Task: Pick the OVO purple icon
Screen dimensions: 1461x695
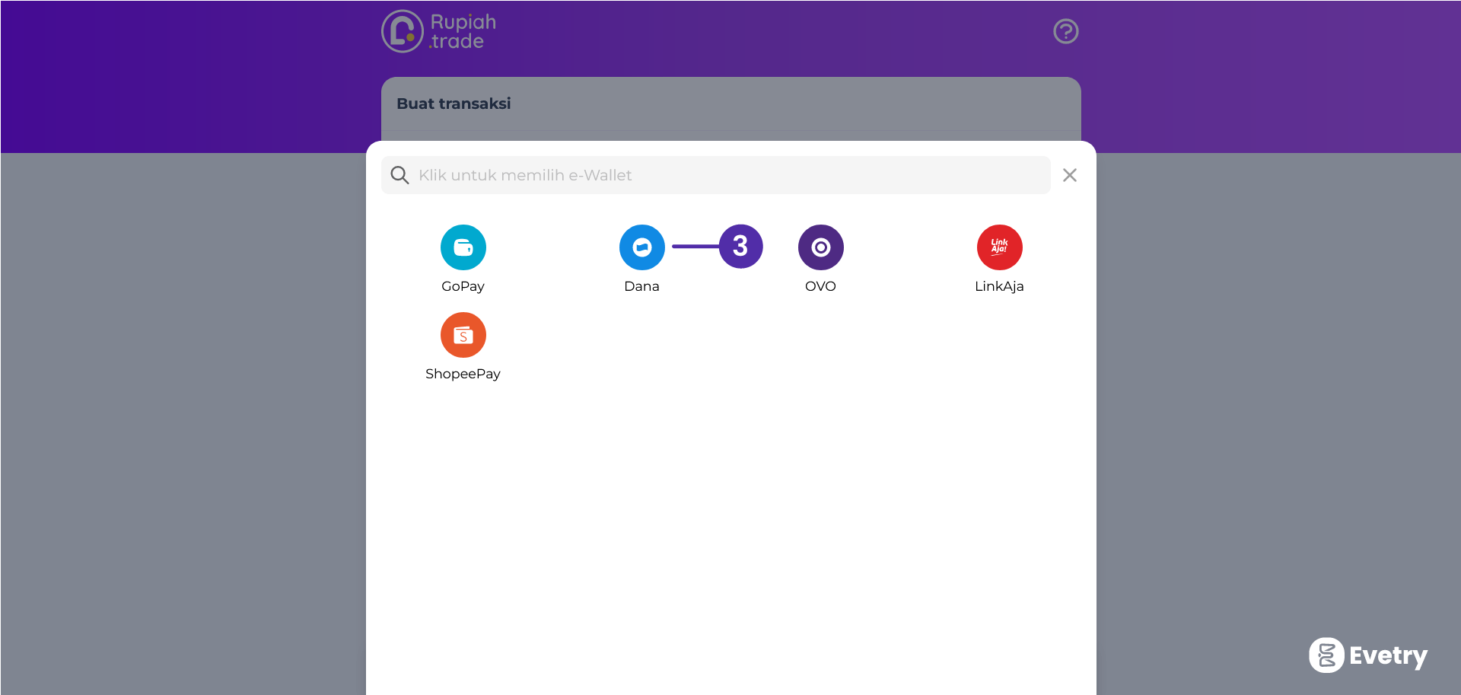Action: (x=820, y=247)
